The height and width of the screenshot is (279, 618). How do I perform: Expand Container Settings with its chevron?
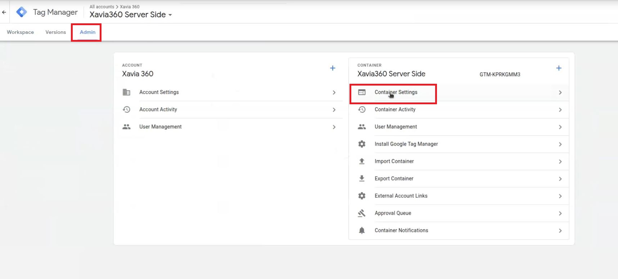pos(560,92)
